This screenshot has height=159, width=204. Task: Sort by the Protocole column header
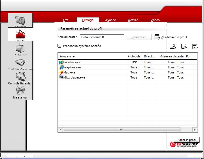(134, 56)
